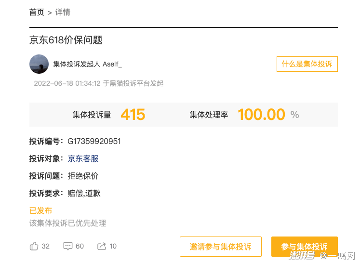Click the 415 collective complaint count
The image size is (360, 263).
(133, 115)
